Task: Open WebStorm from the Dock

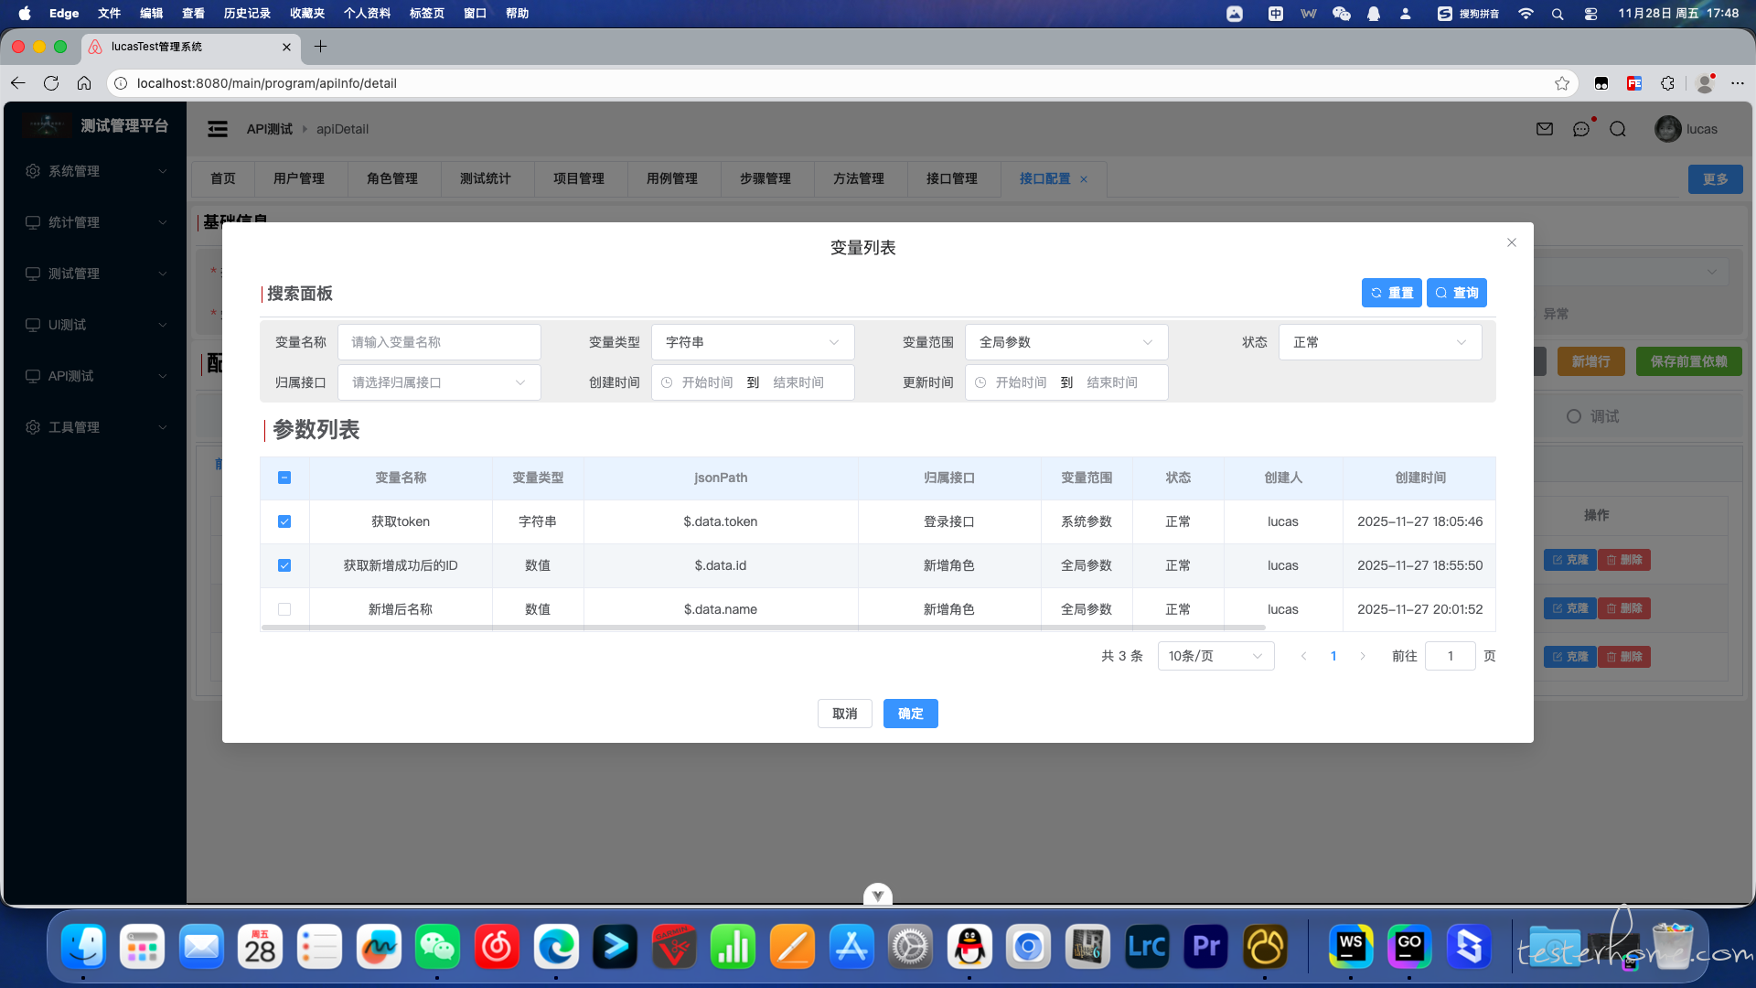Action: coord(1351,947)
